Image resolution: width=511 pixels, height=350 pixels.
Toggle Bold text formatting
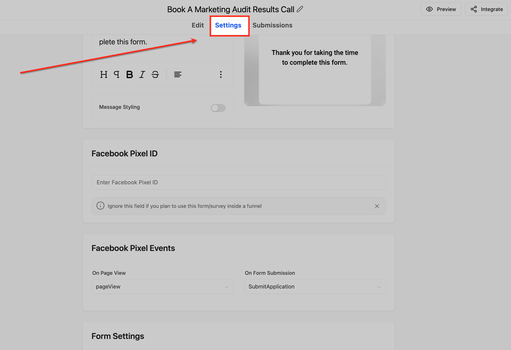(x=130, y=75)
